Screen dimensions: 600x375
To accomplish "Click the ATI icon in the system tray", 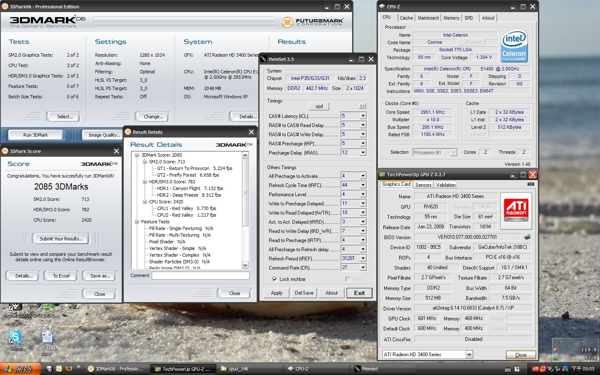I will [535, 369].
